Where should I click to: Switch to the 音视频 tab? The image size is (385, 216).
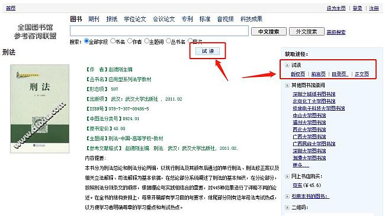tap(226, 19)
